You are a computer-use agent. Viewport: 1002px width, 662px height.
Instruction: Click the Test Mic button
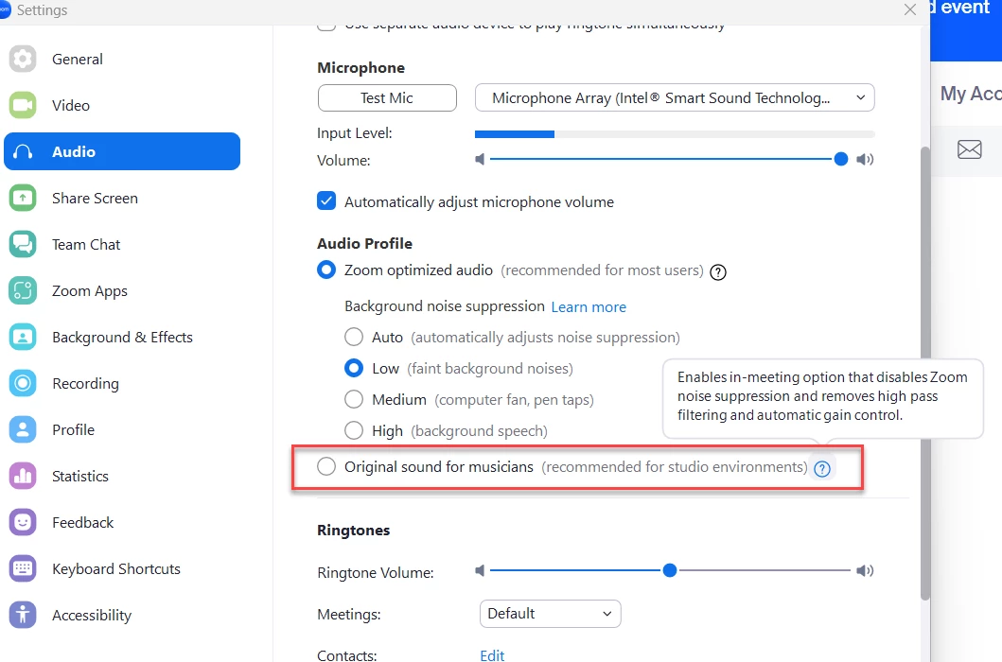point(387,97)
